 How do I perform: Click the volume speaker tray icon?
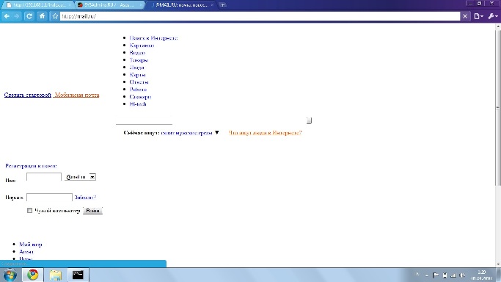click(x=462, y=275)
